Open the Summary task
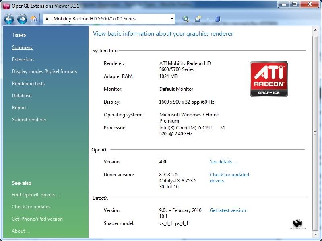This screenshot has width=322, height=241. (22, 47)
